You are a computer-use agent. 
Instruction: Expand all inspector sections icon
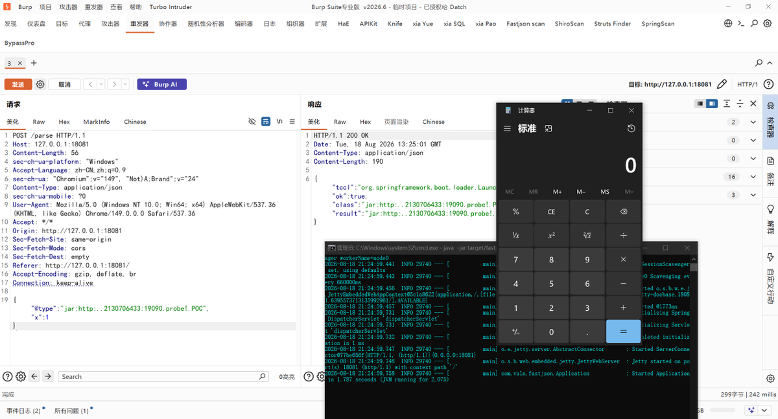(727, 104)
